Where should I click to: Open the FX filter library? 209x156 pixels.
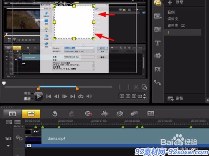(x=158, y=69)
